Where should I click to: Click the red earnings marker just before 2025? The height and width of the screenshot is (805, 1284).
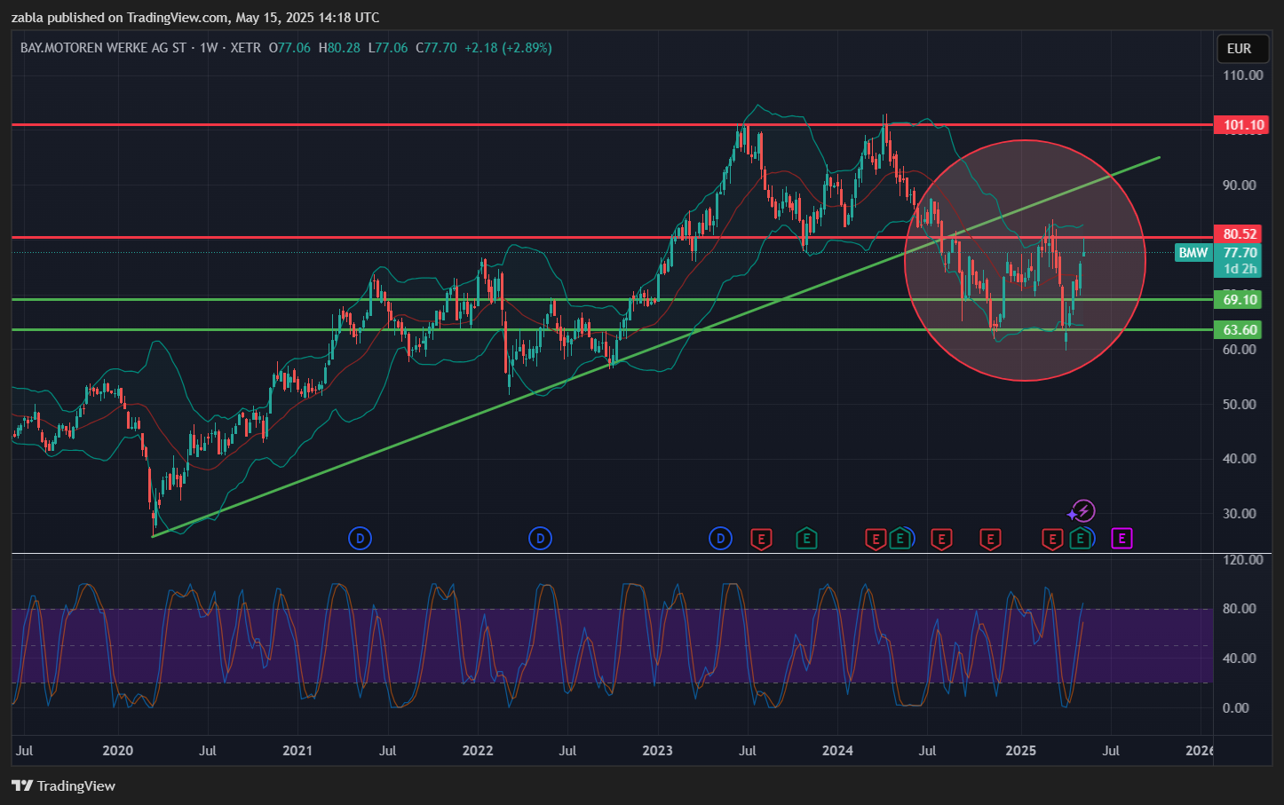[x=990, y=538]
